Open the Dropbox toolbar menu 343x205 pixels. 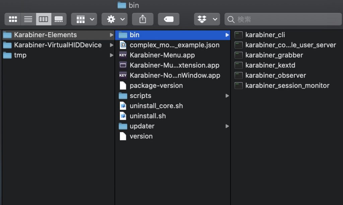tap(207, 19)
